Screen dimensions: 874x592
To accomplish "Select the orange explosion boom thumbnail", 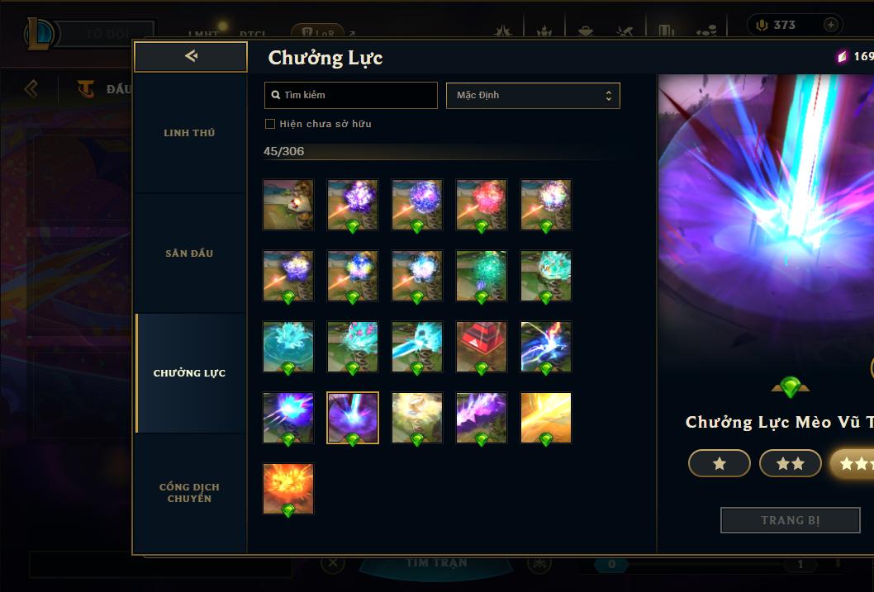I will coord(288,489).
